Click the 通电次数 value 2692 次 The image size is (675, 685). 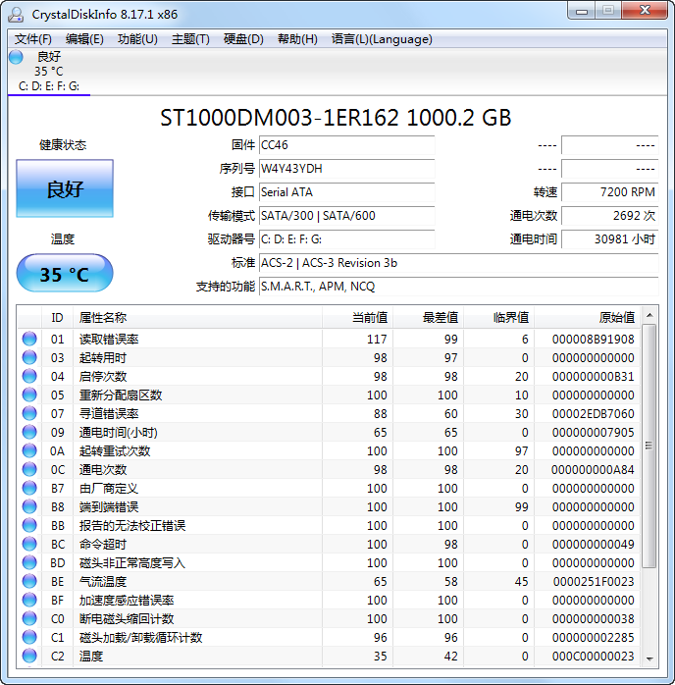609,216
